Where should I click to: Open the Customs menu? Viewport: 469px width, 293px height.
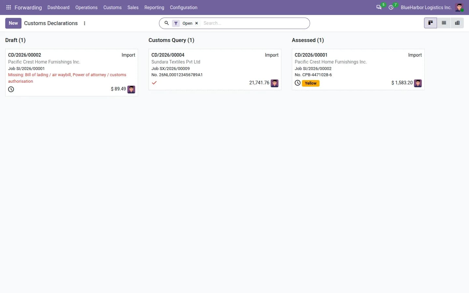click(x=112, y=7)
